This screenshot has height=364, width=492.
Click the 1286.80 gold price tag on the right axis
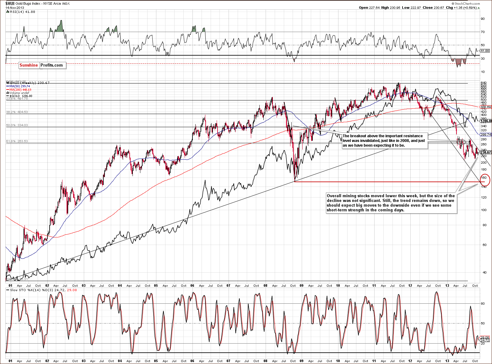pyautogui.click(x=486, y=121)
